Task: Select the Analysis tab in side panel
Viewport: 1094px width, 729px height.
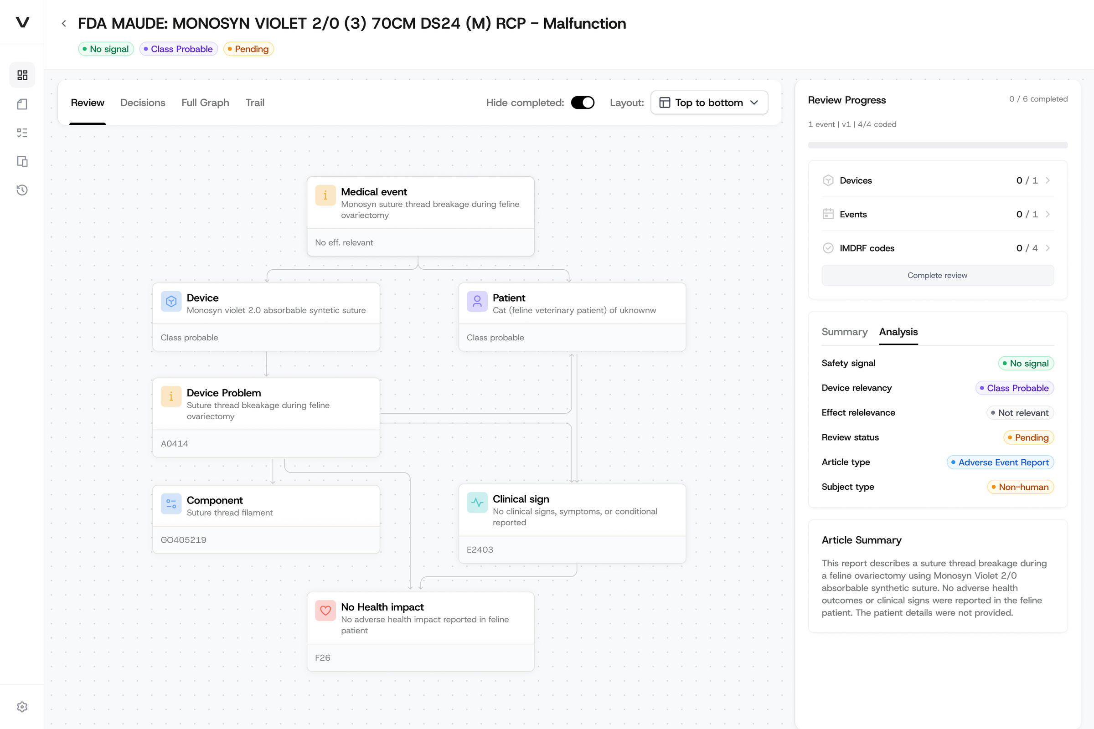Action: pyautogui.click(x=898, y=332)
